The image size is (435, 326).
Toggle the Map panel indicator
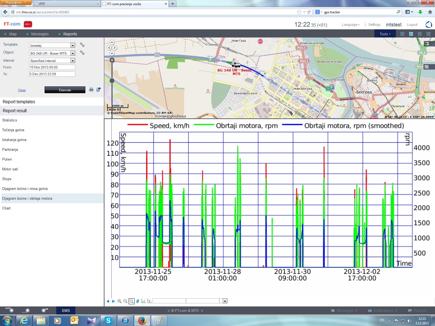[x=5, y=34]
